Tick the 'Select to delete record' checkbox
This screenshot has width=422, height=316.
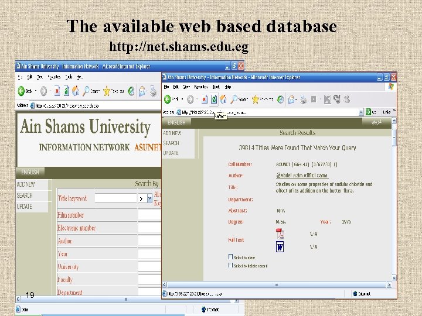pos(230,265)
